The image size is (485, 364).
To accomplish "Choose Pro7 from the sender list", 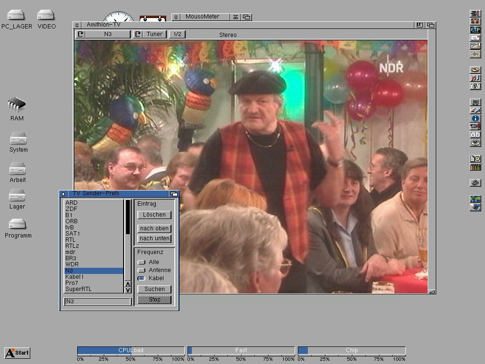I will (x=72, y=283).
